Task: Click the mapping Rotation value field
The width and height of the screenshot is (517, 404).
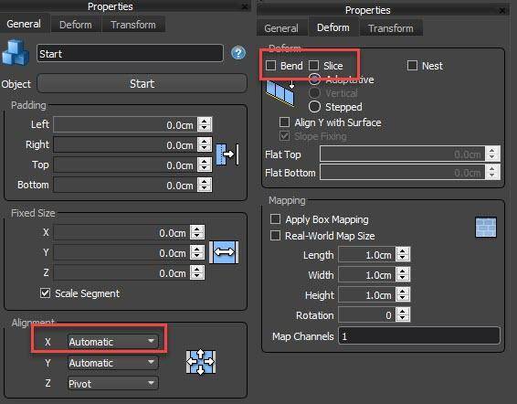Action: 367,314
